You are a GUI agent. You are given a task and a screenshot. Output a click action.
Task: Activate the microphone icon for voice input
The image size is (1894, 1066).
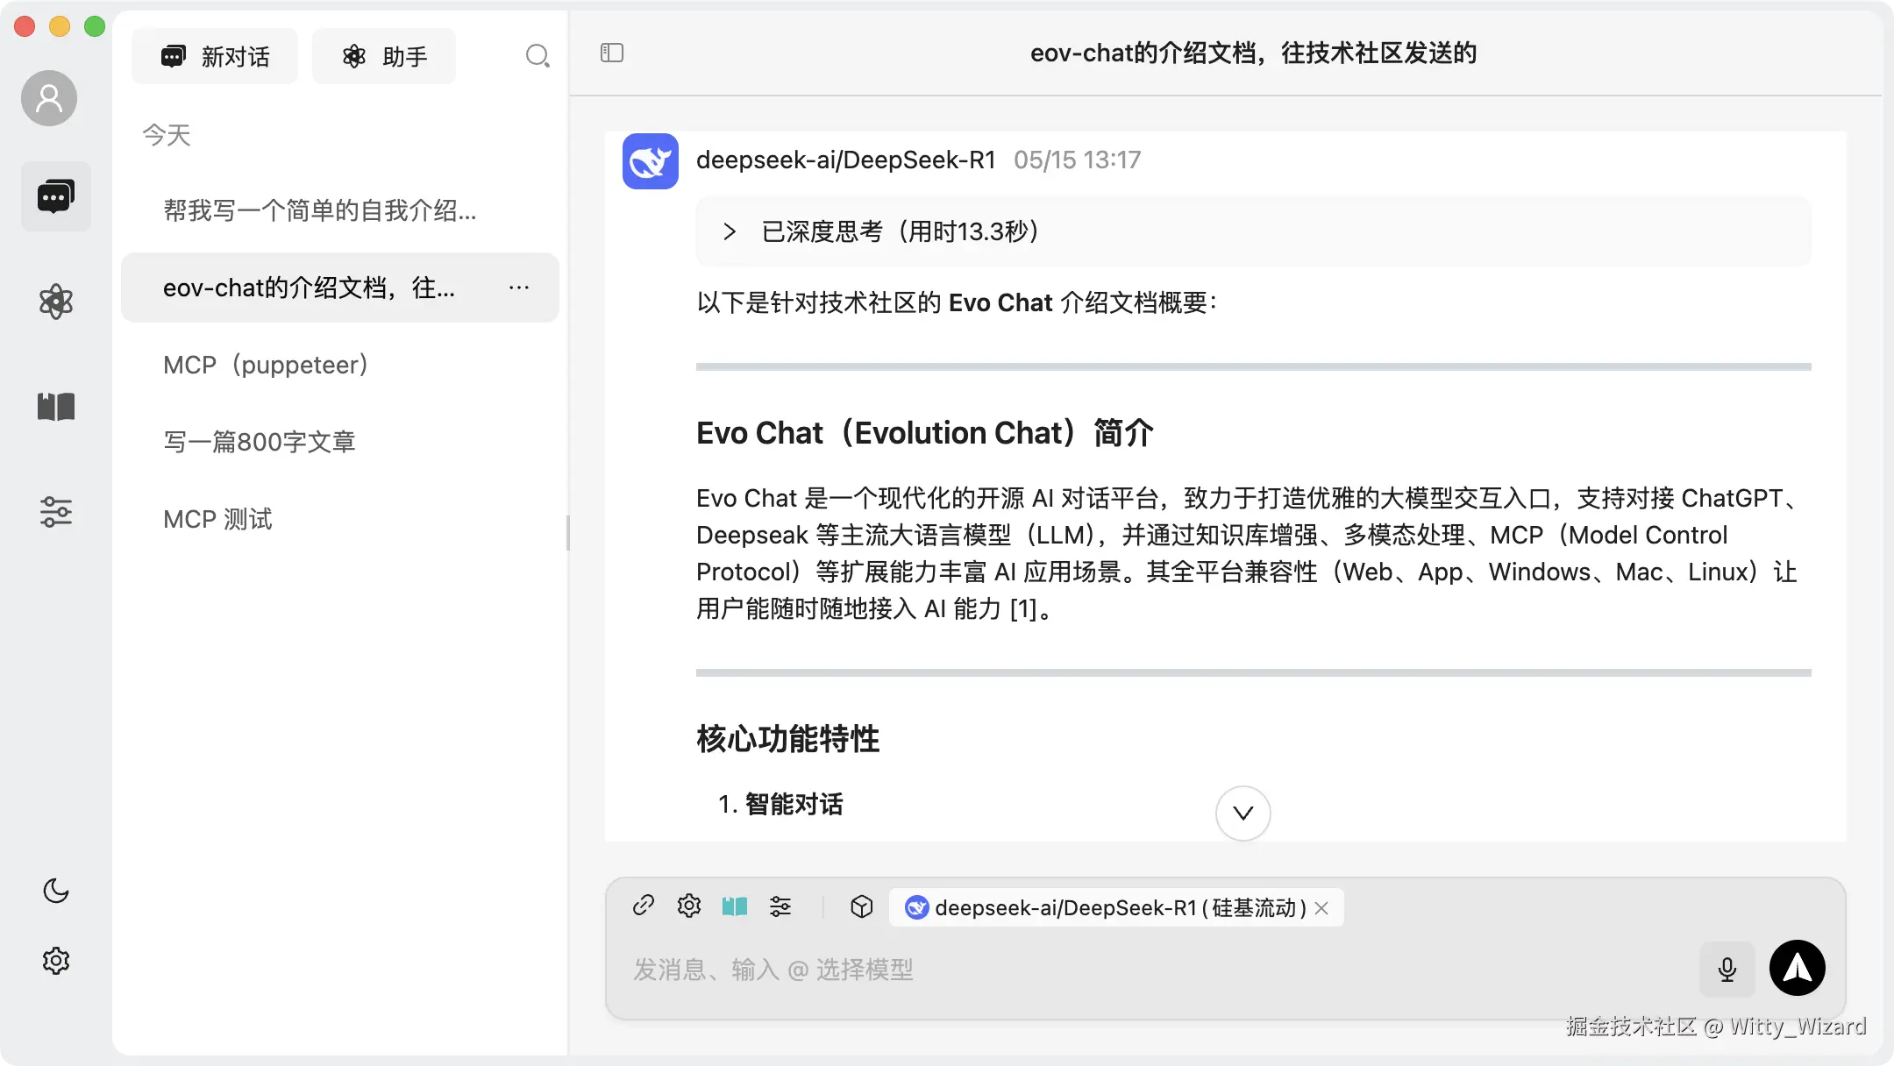coord(1726,969)
